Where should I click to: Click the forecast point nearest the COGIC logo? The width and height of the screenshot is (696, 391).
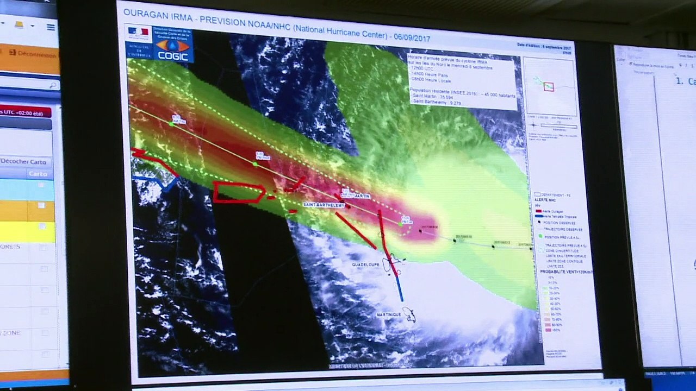click(x=171, y=124)
